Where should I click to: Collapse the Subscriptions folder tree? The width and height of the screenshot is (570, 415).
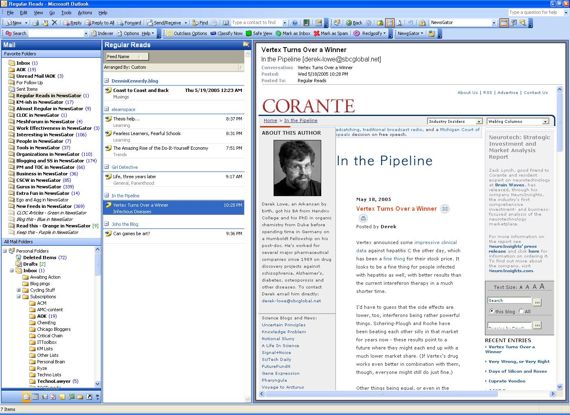(x=19, y=297)
